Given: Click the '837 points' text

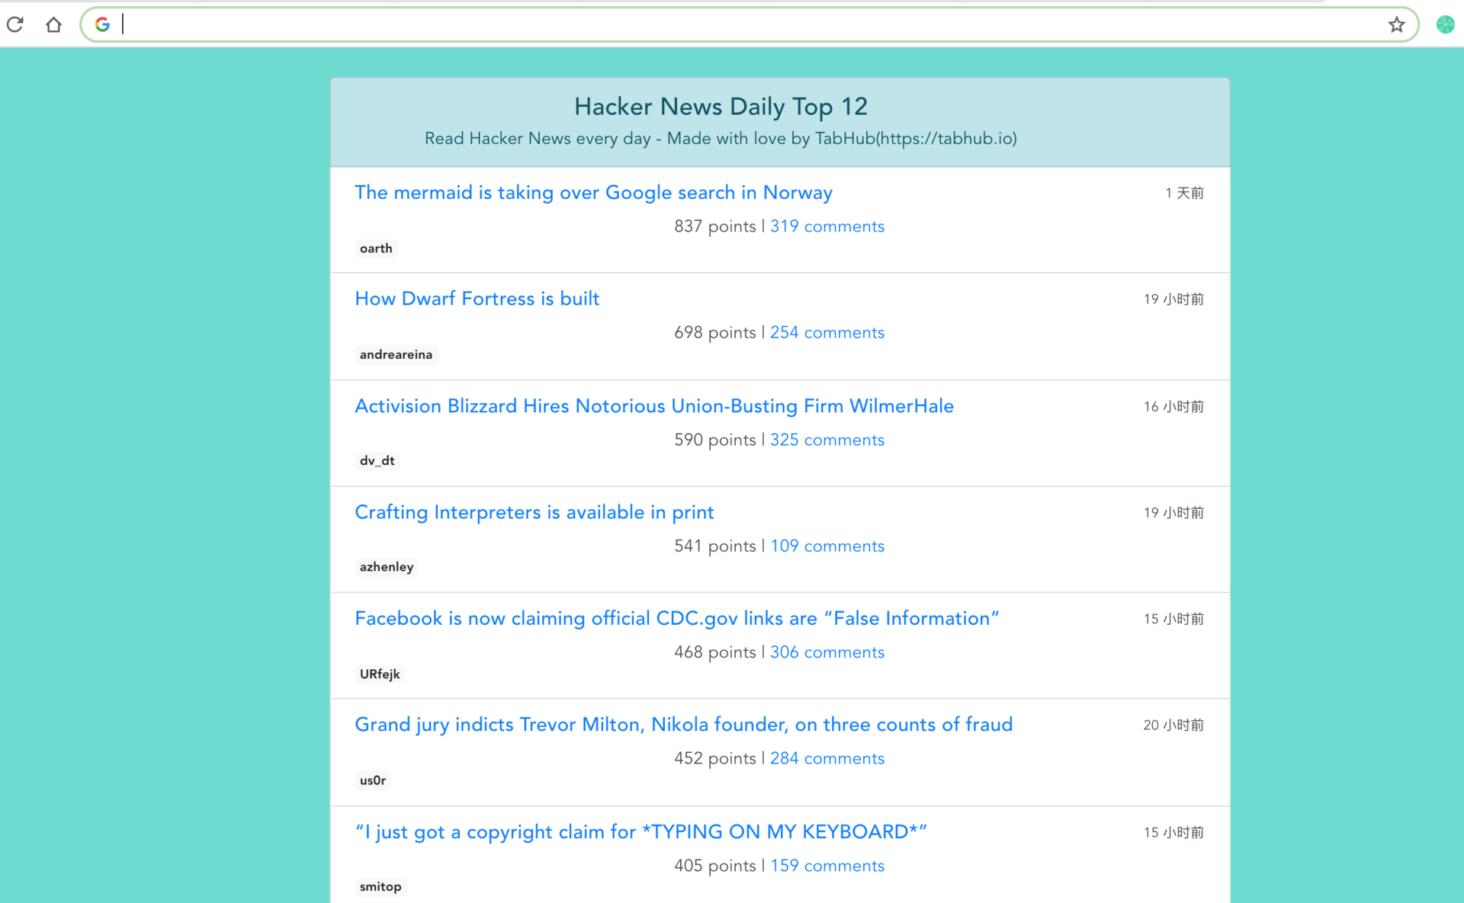Looking at the screenshot, I should [715, 226].
